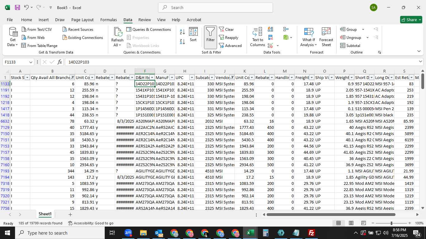Open the Stock S column filter dropdown
The height and width of the screenshot is (239, 426).
click(27, 77)
